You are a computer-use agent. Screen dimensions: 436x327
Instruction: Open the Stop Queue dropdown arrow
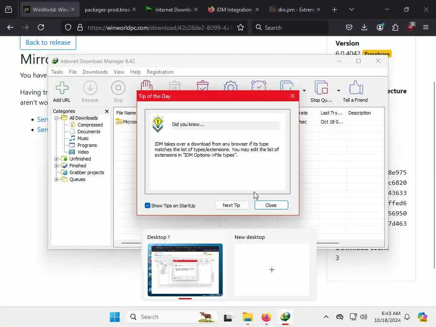pyautogui.click(x=338, y=91)
